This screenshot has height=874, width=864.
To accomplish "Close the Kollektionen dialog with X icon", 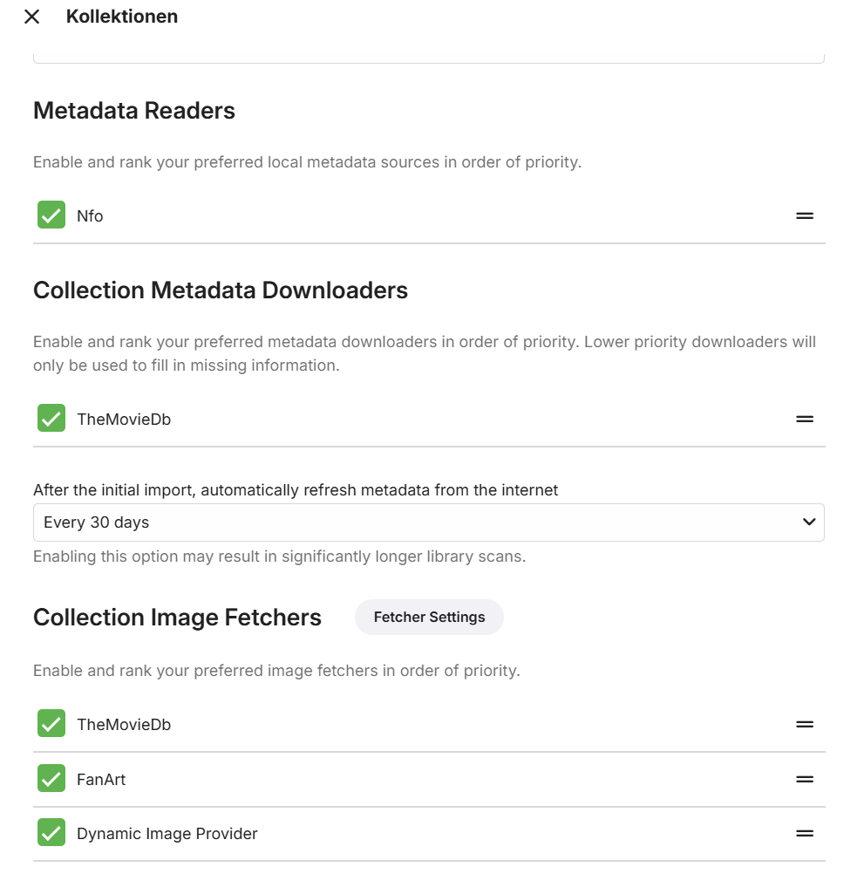I will [32, 17].
